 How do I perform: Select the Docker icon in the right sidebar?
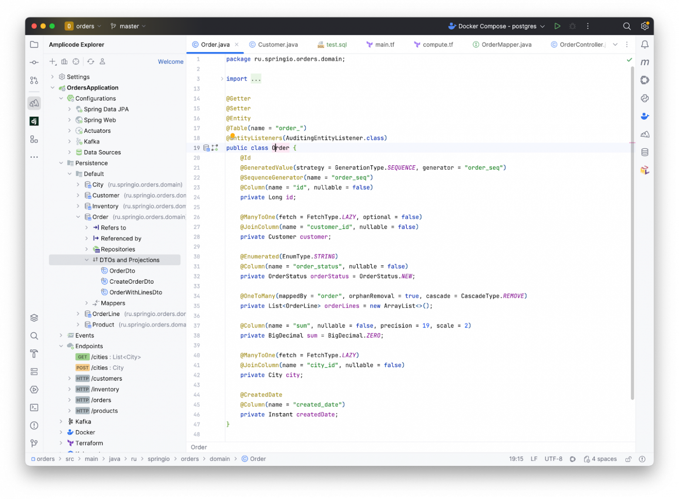point(645,116)
